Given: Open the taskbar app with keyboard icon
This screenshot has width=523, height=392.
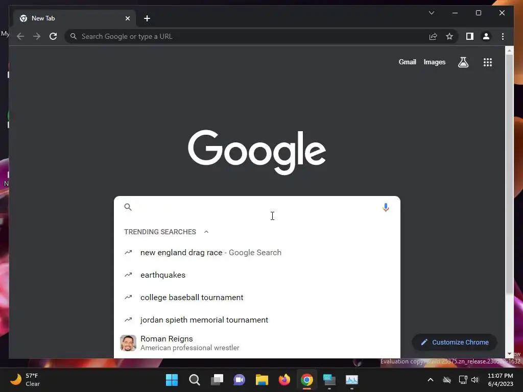Looking at the screenshot, I should coord(329,380).
